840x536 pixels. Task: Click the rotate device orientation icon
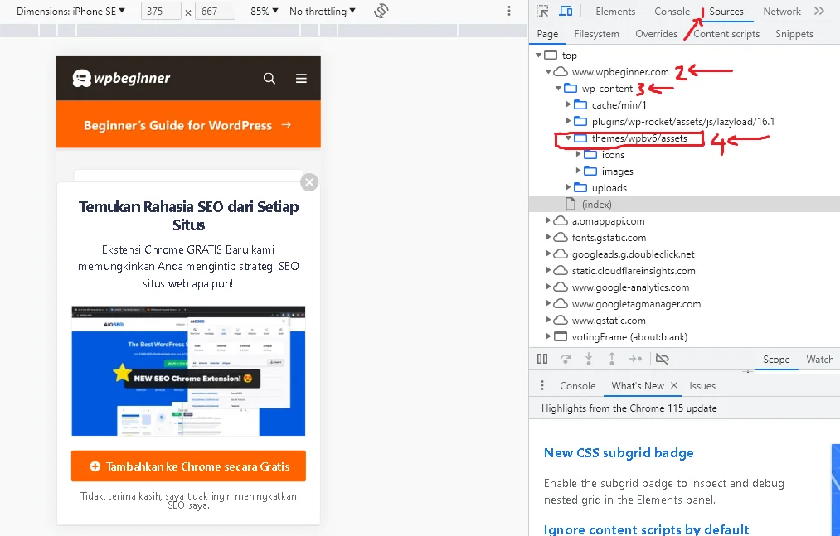[x=381, y=11]
